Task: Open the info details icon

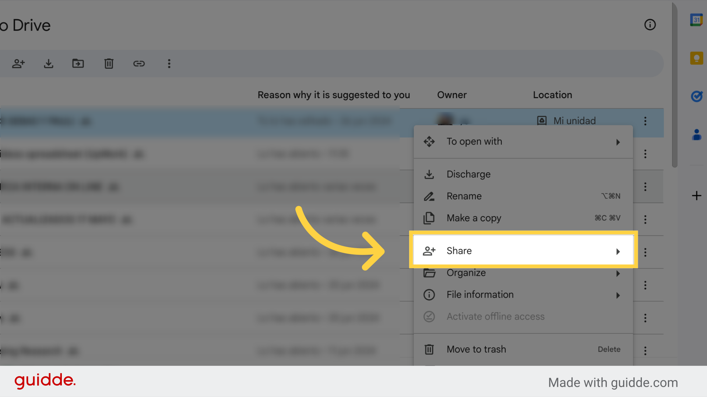Action: click(650, 25)
